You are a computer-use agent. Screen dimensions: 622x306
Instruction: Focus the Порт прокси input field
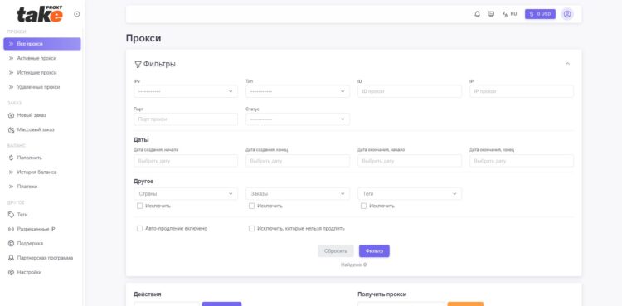tap(186, 119)
